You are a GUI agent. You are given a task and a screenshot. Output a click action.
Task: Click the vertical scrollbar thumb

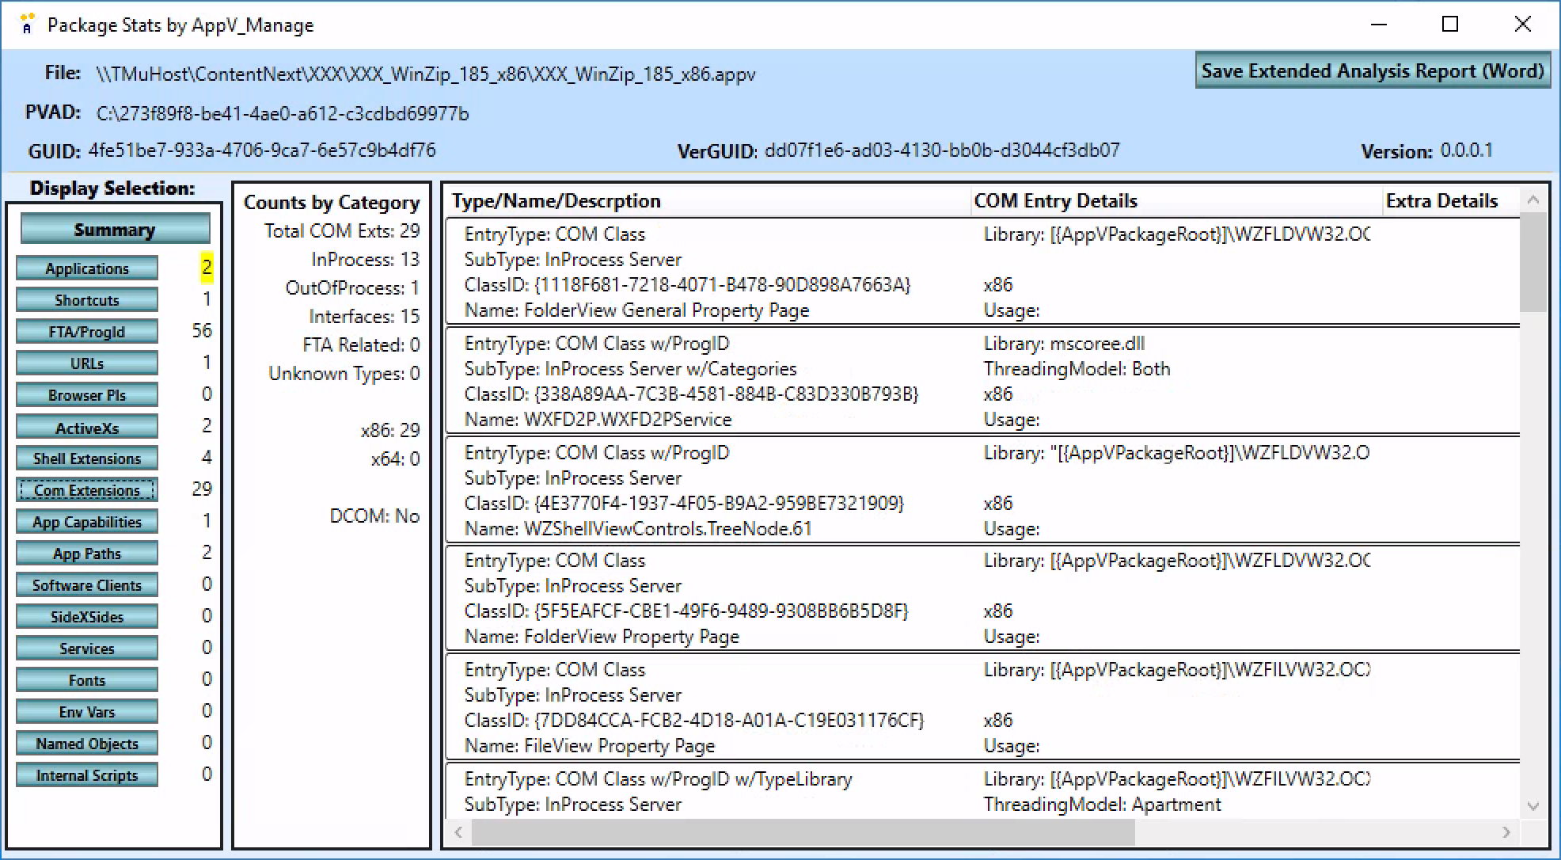coord(1533,262)
